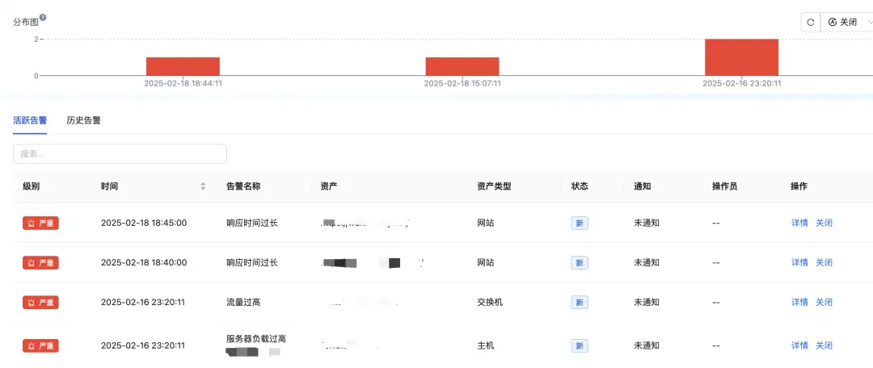Open 详情 for the 流量过高 alert
Screen dimensions: 873x368
[799, 303]
